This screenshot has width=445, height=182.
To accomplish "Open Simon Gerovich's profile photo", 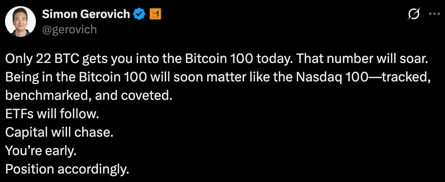I will coord(20,21).
